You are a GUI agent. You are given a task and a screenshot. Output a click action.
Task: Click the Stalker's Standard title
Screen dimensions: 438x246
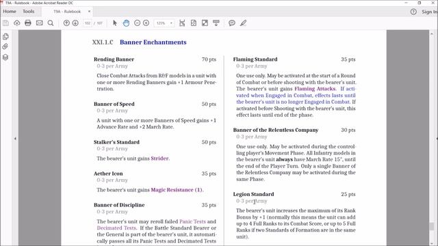[x=116, y=142]
